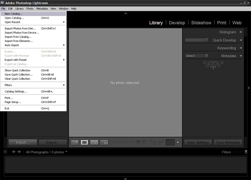Choose New Catalog from File menu
Screen dimensions: 251x180
pyautogui.click(x=14, y=14)
